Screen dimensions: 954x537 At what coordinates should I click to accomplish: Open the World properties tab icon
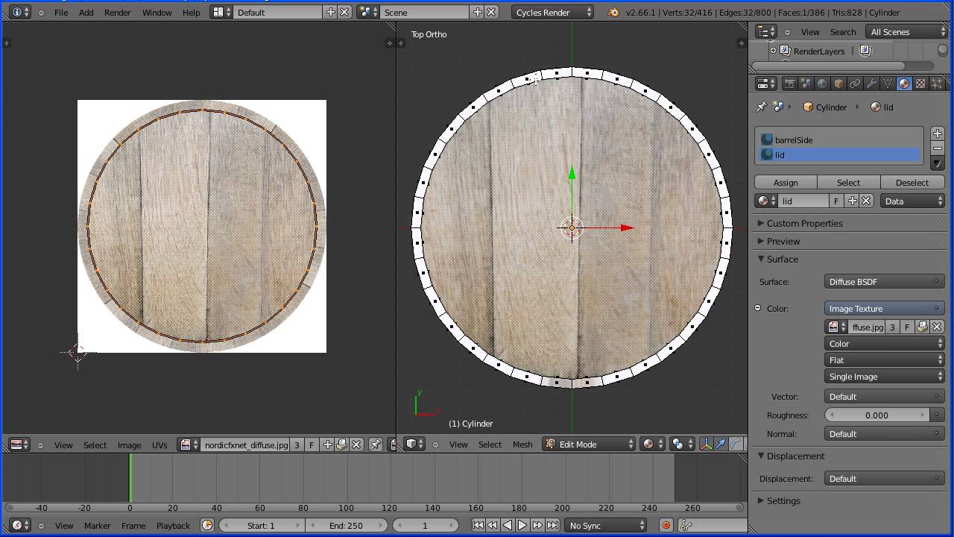(x=822, y=84)
